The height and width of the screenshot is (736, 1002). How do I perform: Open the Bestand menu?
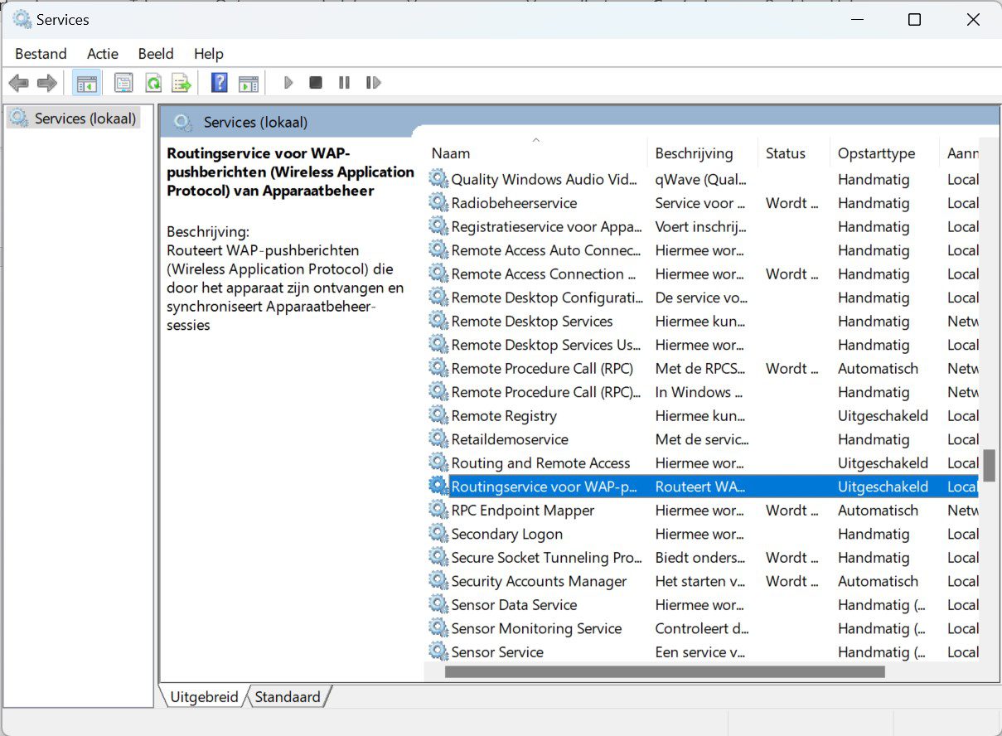click(x=41, y=54)
